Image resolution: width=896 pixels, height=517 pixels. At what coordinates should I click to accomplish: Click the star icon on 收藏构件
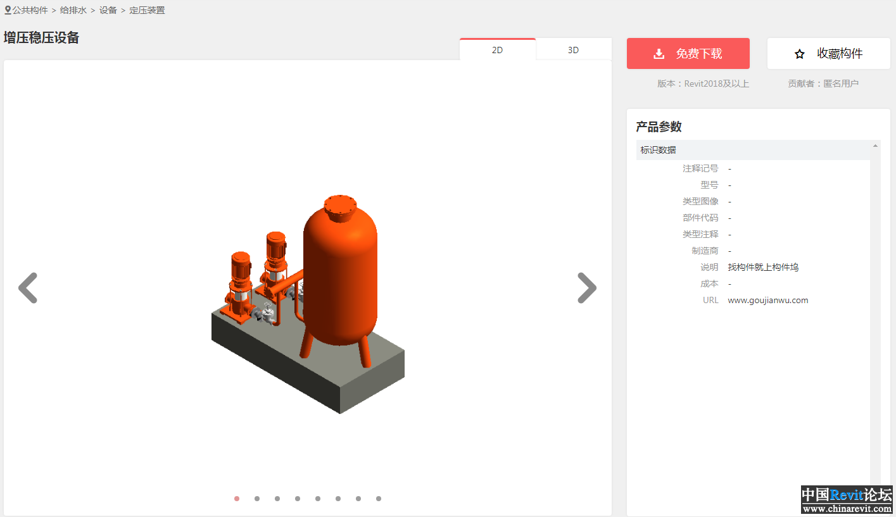point(800,54)
